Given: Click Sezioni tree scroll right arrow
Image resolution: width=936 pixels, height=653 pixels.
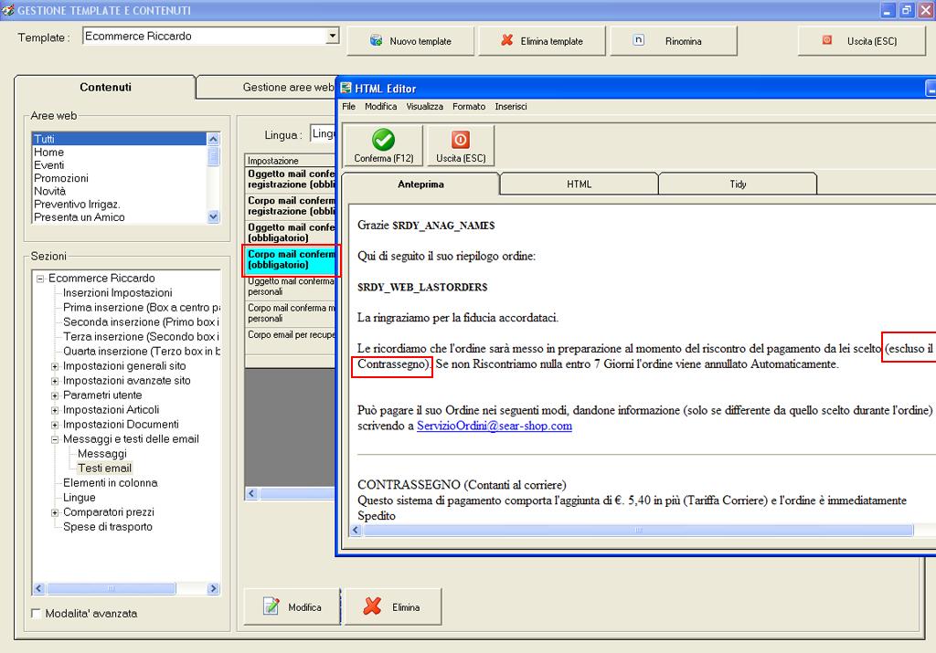Looking at the screenshot, I should [213, 588].
